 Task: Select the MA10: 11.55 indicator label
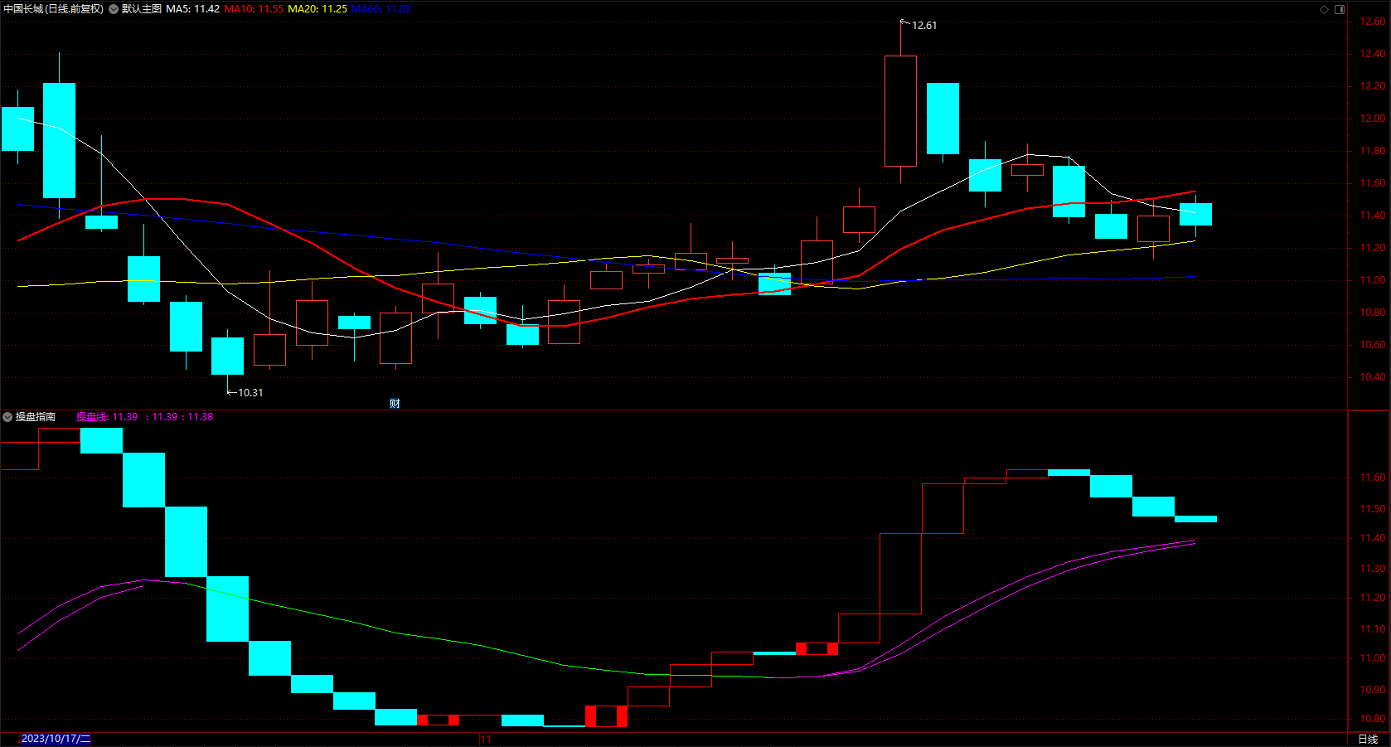pyautogui.click(x=254, y=9)
